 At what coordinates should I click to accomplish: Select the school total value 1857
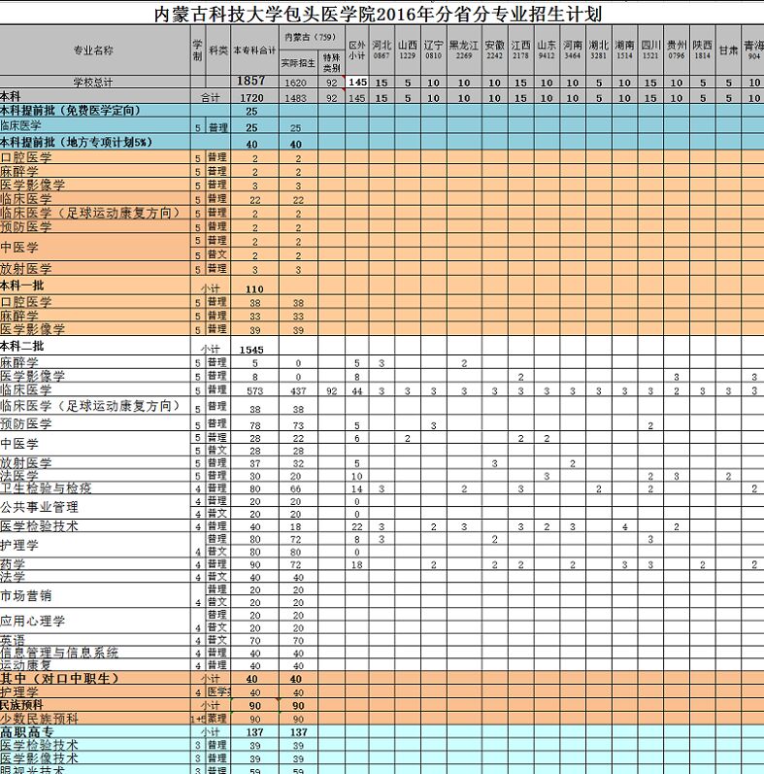coord(254,82)
